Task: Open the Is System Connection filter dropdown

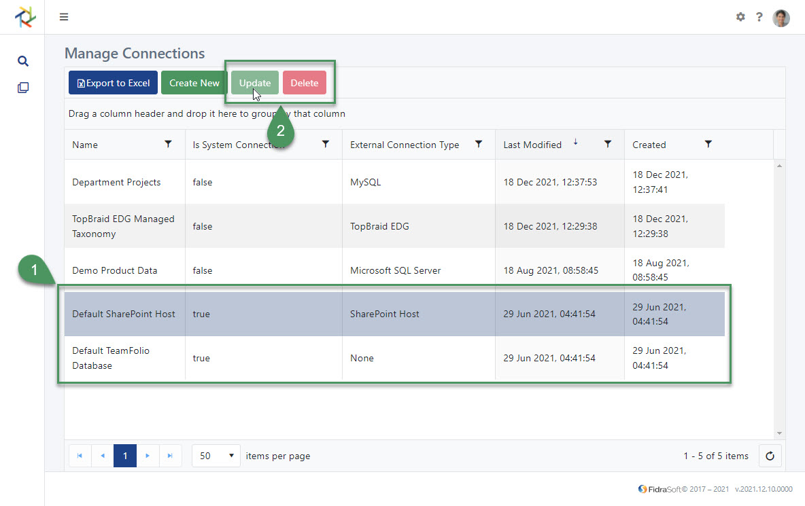Action: pos(326,144)
